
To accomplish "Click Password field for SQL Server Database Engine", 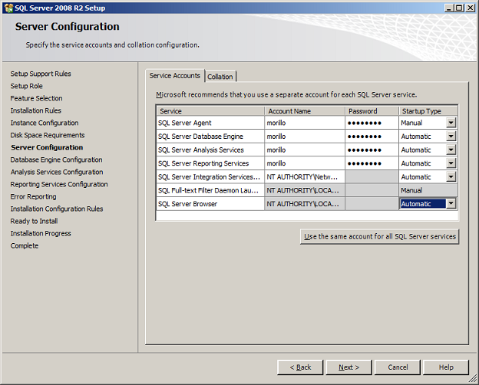I will click(x=372, y=137).
